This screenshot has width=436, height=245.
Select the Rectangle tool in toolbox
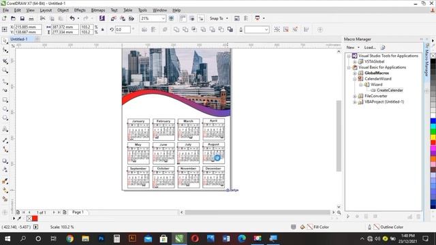pyautogui.click(x=5, y=100)
